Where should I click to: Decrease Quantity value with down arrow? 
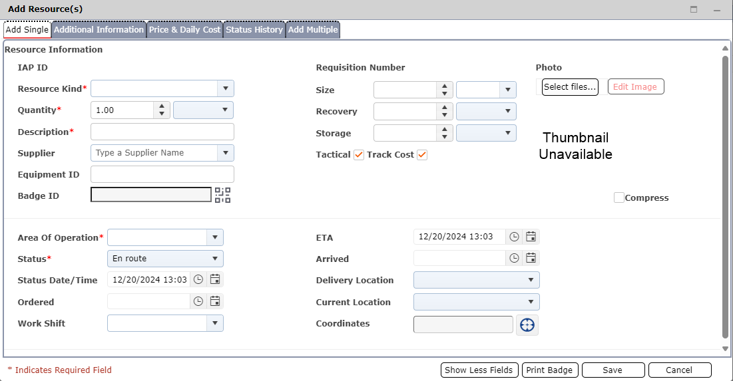tap(162, 114)
